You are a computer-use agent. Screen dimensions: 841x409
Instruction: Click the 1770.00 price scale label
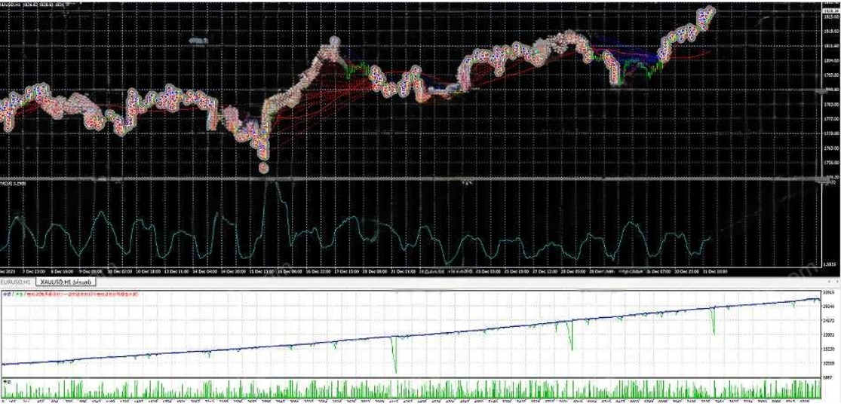point(830,133)
